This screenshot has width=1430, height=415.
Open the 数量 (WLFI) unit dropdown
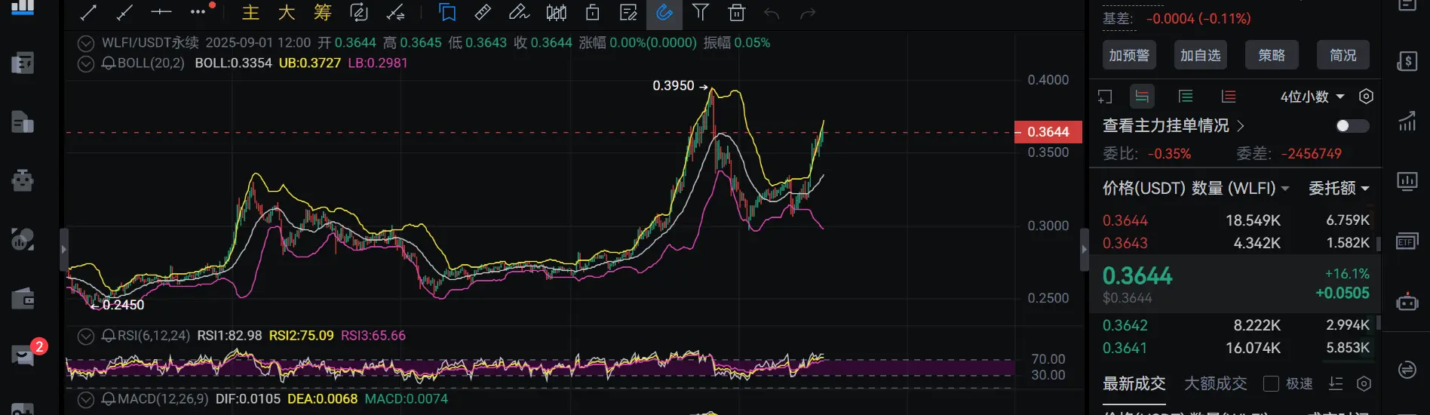coord(1241,188)
